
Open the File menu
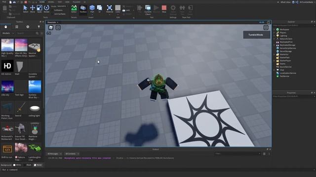(4, 2)
